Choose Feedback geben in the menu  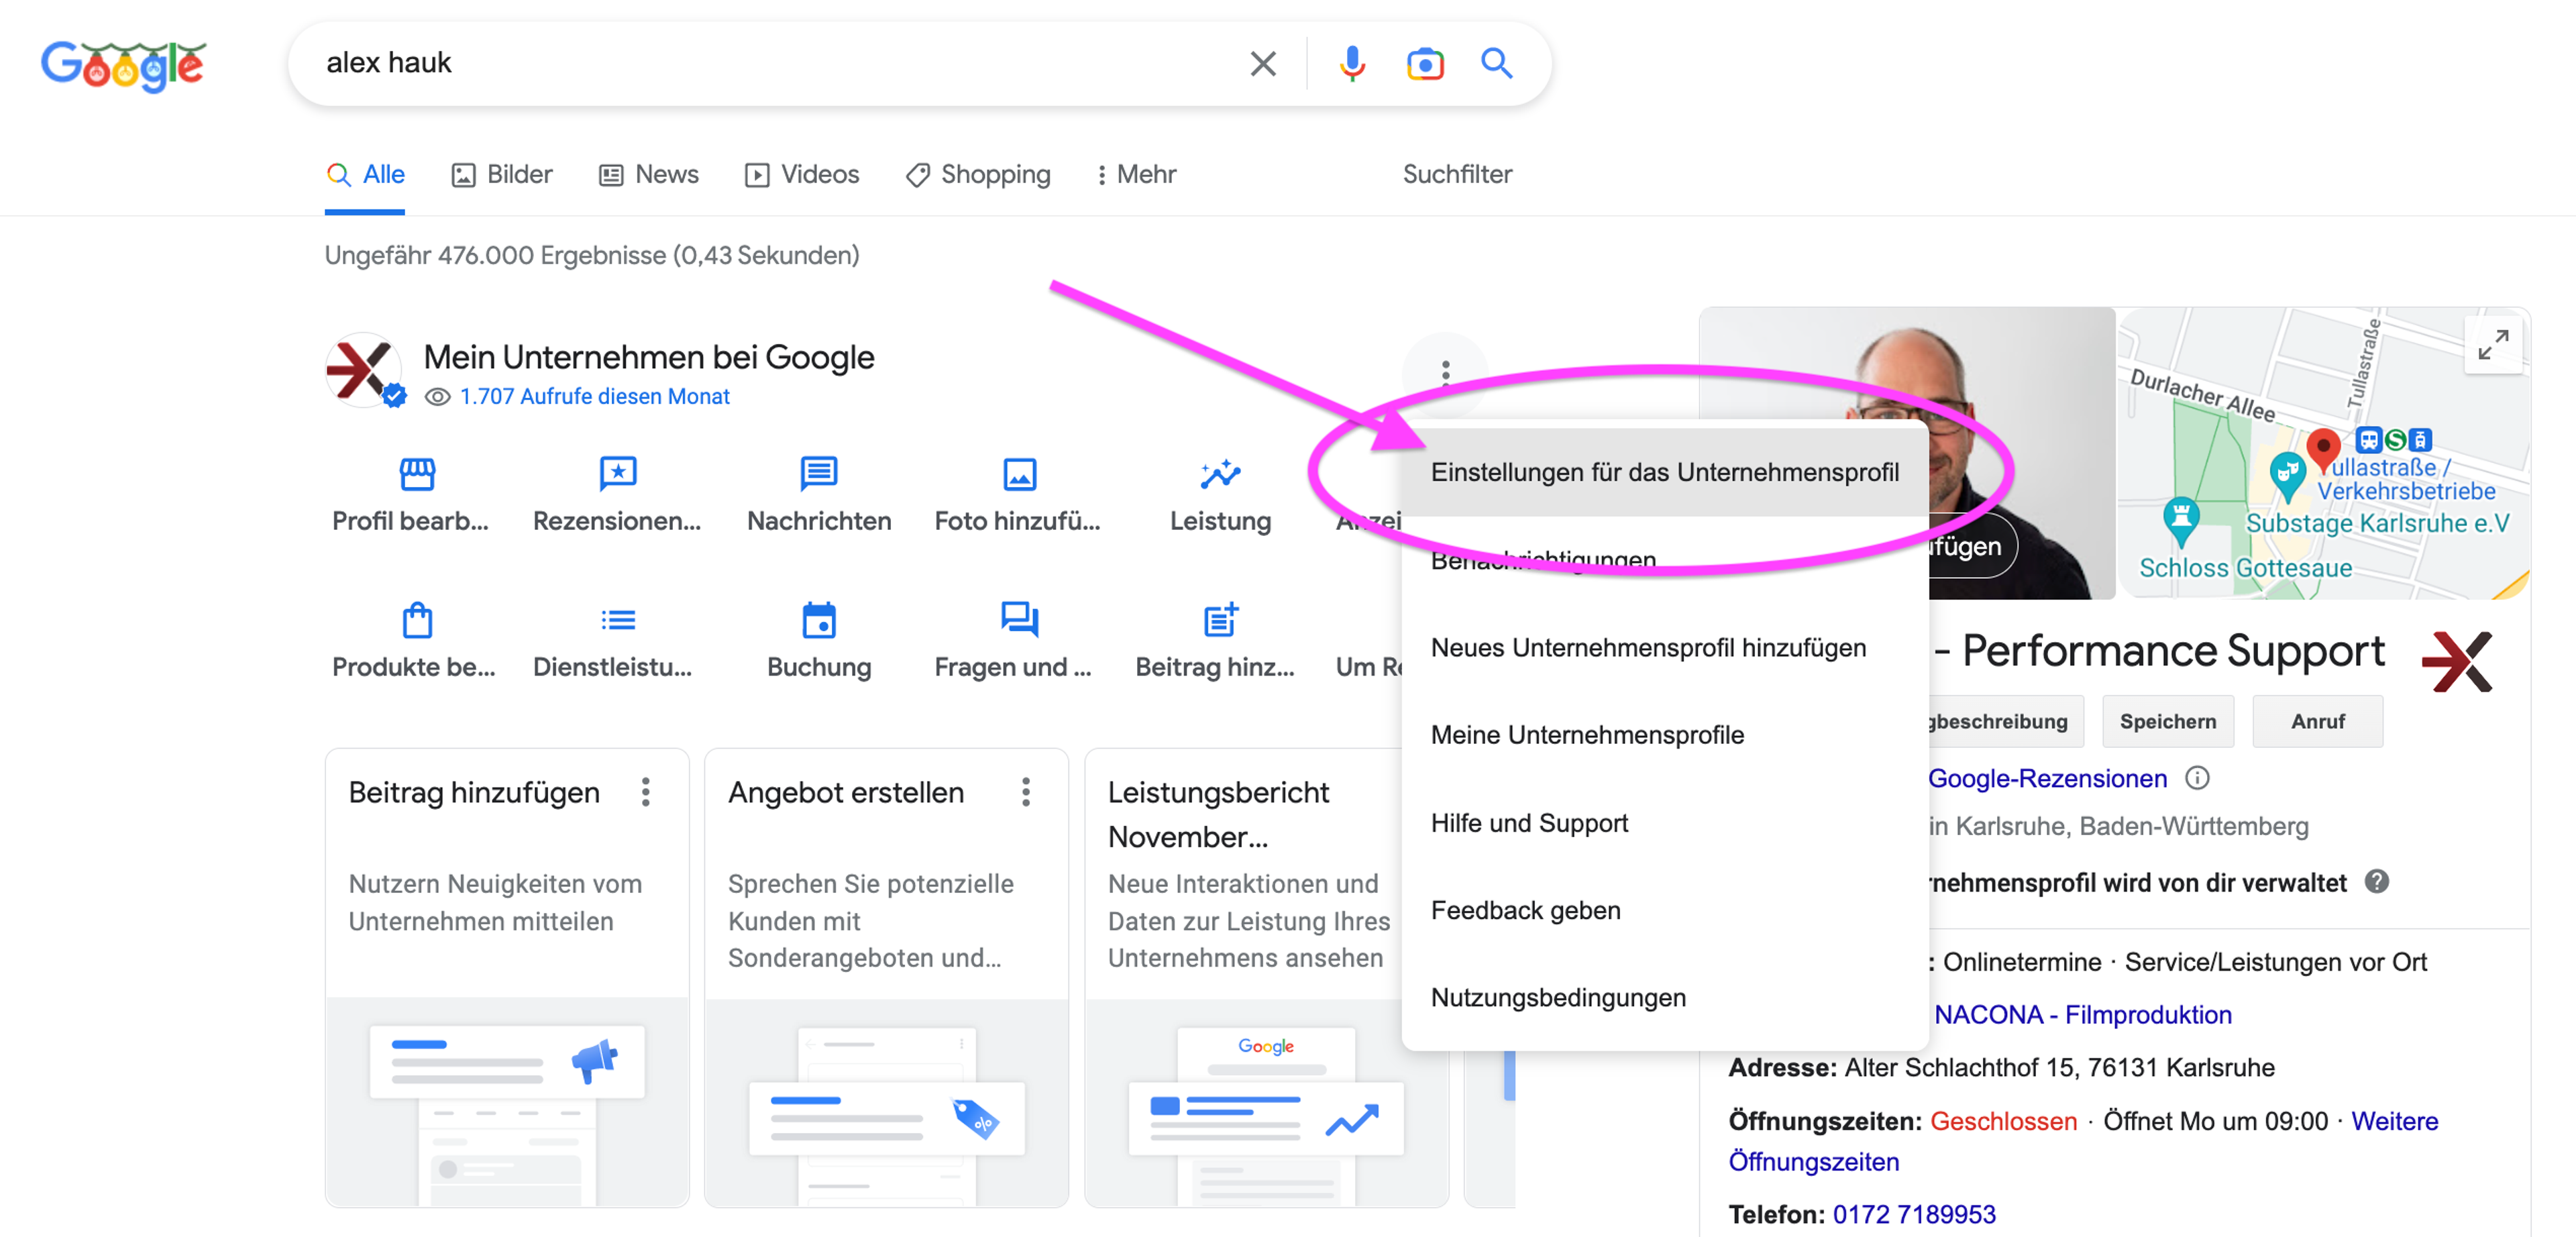(1664, 910)
